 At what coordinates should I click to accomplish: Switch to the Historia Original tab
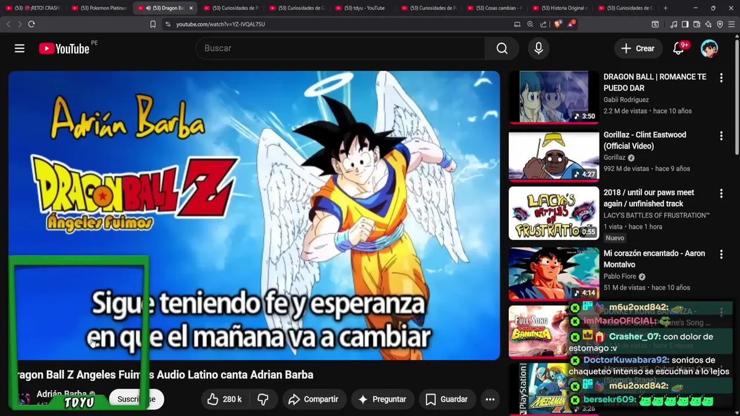pyautogui.click(x=560, y=8)
